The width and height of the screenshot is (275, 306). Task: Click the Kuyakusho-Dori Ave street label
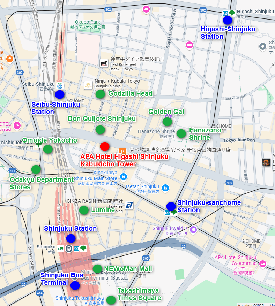[x=171, y=28]
